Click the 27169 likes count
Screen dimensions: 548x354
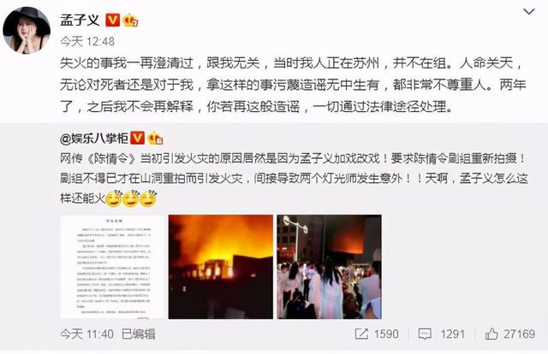point(519,334)
